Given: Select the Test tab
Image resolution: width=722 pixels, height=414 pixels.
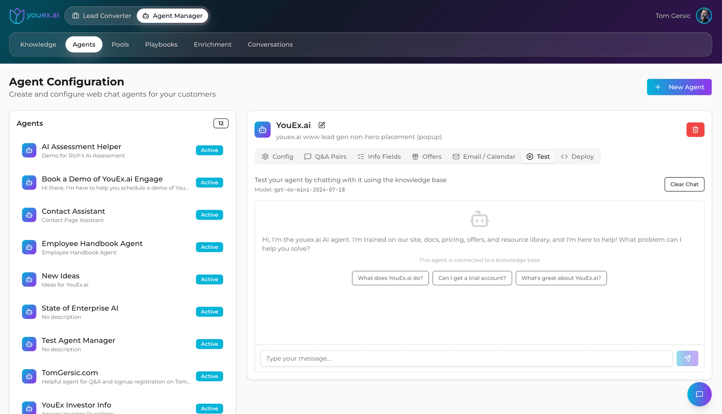Looking at the screenshot, I should (538, 156).
